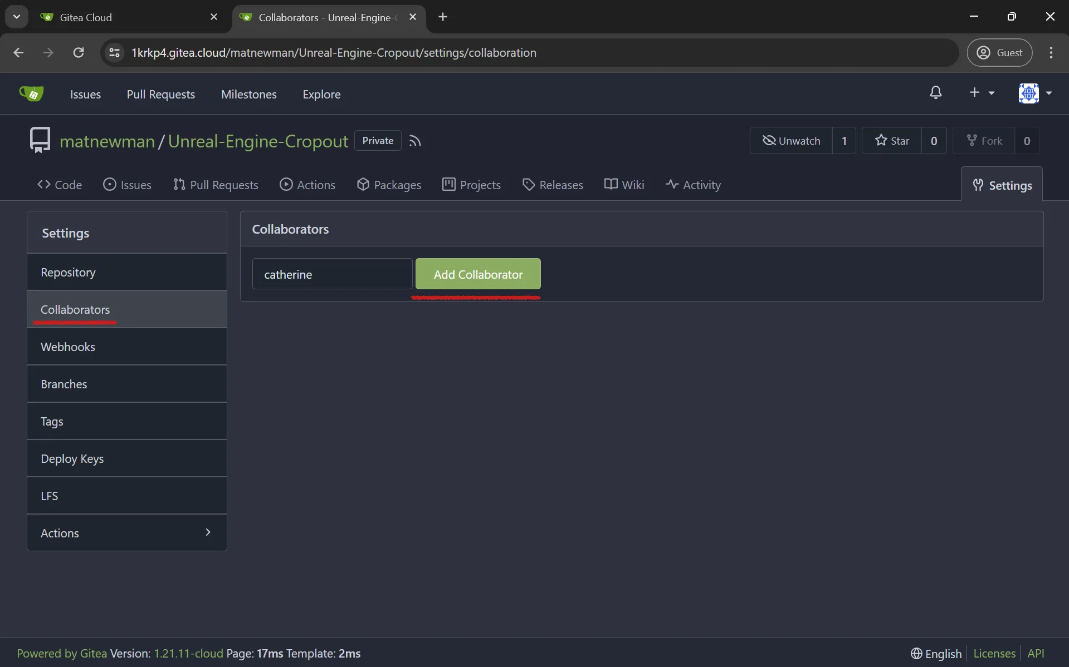Open site information icon in address bar
This screenshot has height=667, width=1069.
pos(115,52)
